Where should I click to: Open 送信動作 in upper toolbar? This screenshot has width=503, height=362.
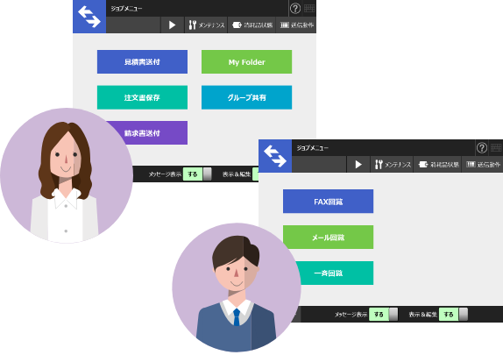click(296, 25)
